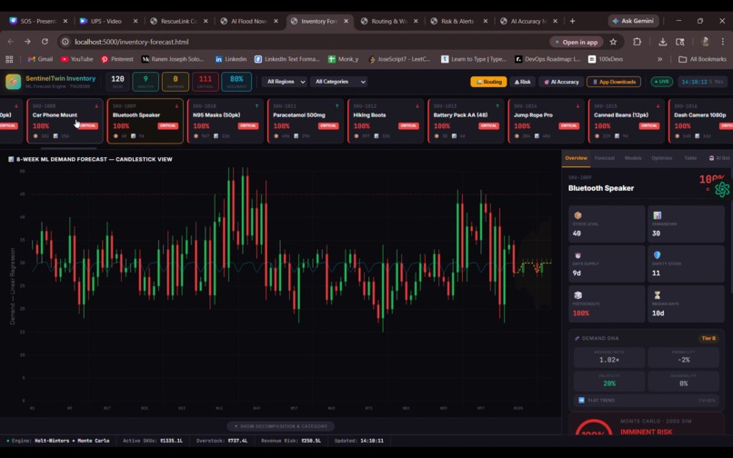Open the All Categories dropdown

pyautogui.click(x=339, y=82)
